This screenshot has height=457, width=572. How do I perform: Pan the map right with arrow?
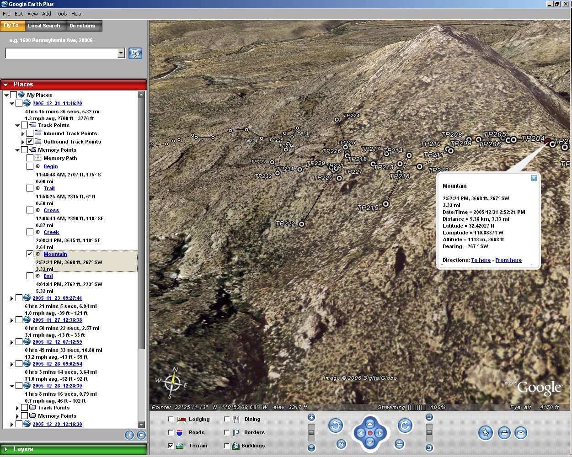tap(379, 433)
